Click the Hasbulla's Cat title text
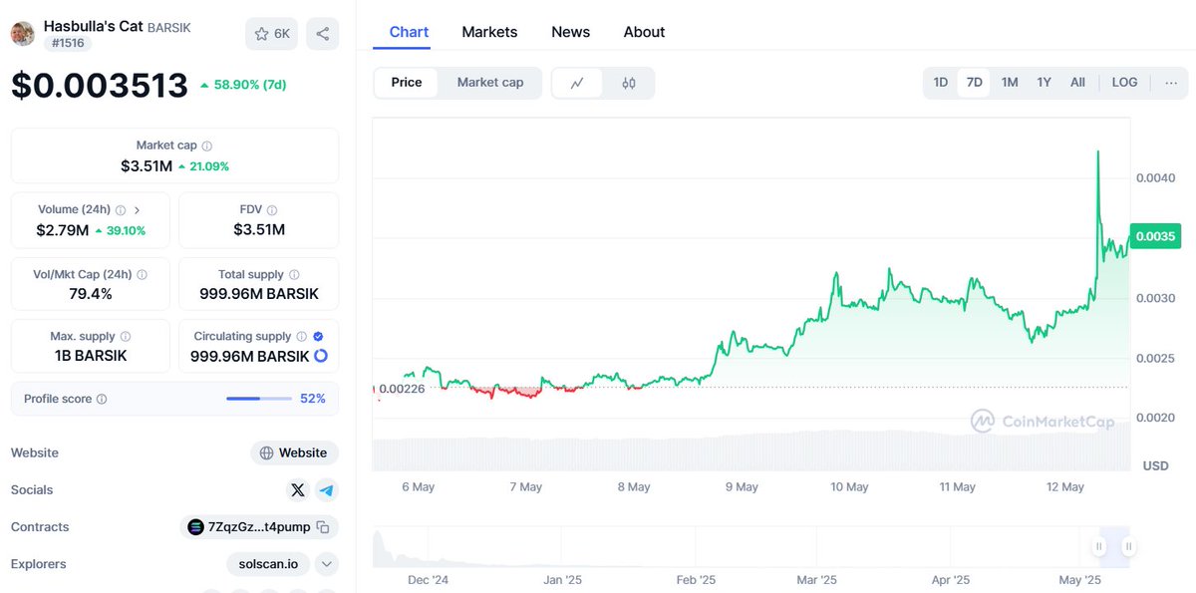 point(94,26)
